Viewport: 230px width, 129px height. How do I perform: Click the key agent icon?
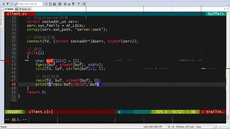click(x=73, y=4)
